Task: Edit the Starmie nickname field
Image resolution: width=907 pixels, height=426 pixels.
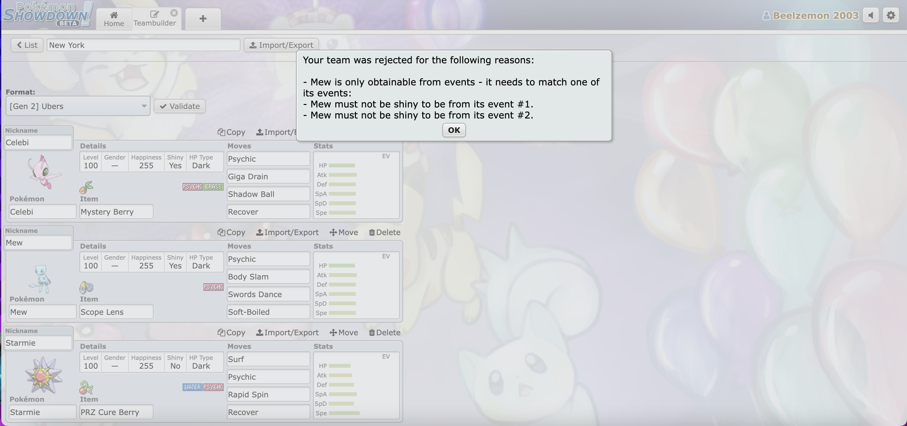Action: (x=38, y=343)
